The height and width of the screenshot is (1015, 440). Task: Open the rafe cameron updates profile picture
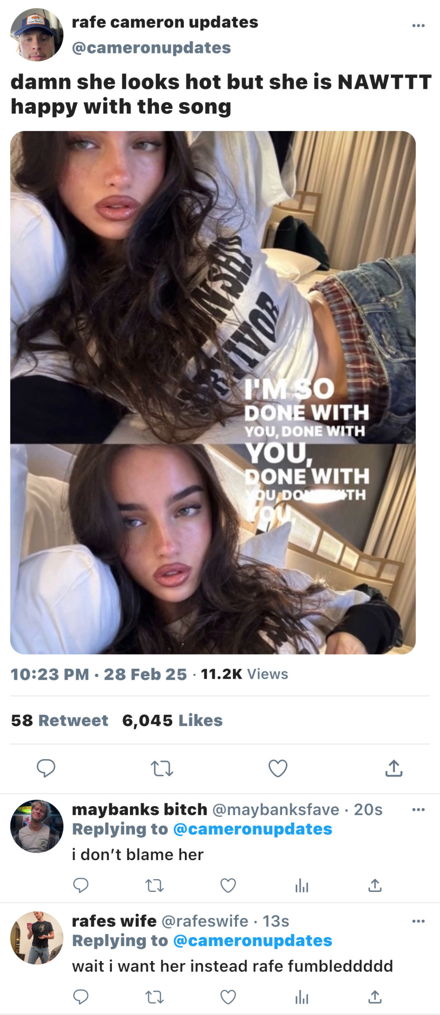36,35
